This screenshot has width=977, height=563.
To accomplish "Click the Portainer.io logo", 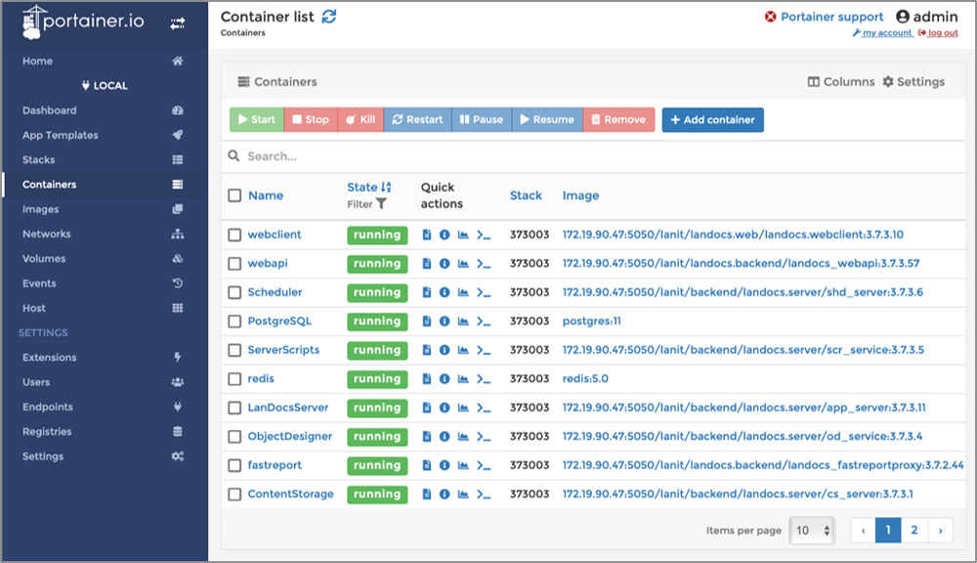I will click(x=83, y=22).
